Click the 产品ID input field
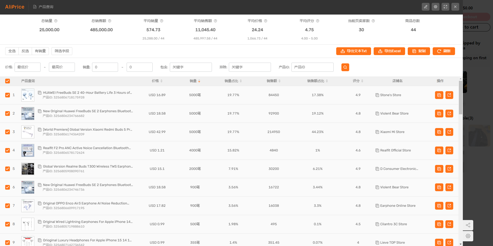 (x=313, y=67)
